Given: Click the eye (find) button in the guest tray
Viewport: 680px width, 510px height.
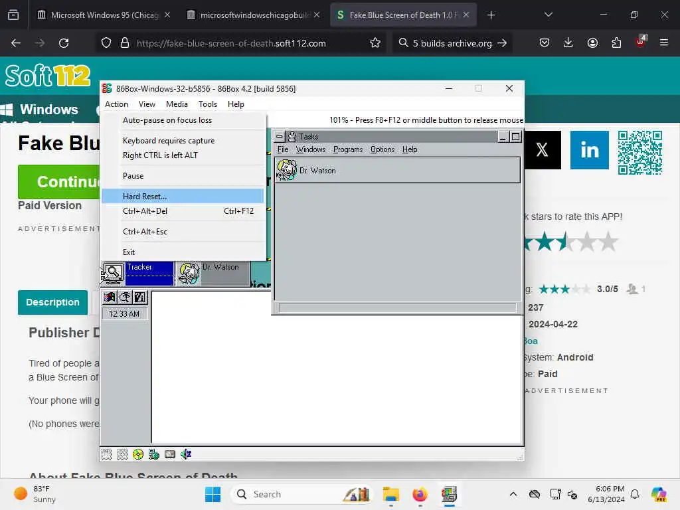Looking at the screenshot, I should click(x=125, y=297).
